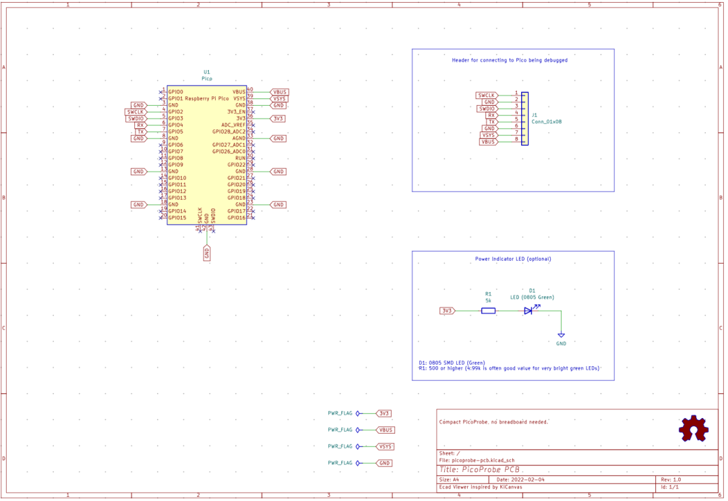Select the Raspberry Pi Pico U1 symbol body
The height and width of the screenshot is (501, 728).
(x=207, y=155)
